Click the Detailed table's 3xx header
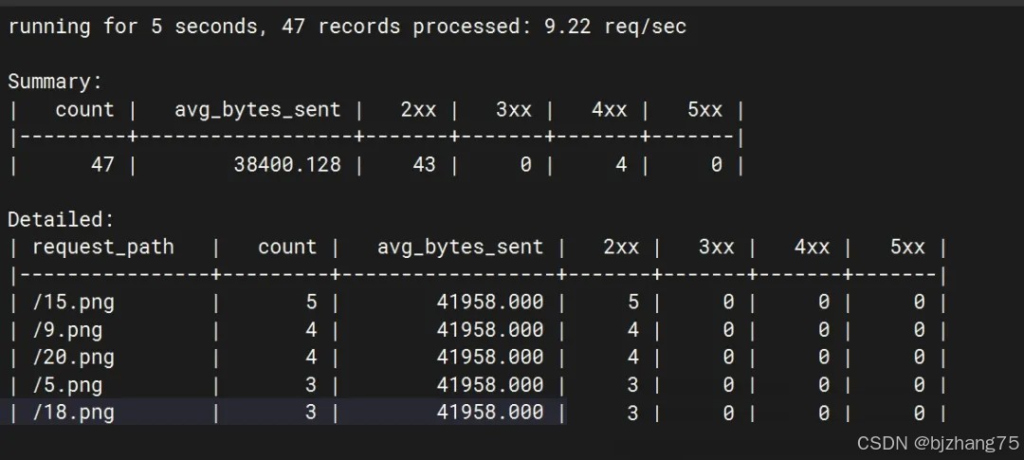The image size is (1024, 460). pyautogui.click(x=716, y=248)
